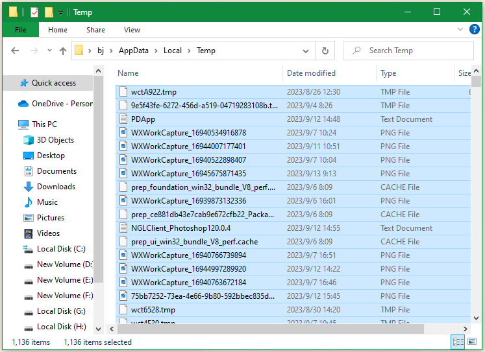Select the 9e5f43fe-6272-456d file row
Viewport: 485px width, 352px height.
coord(293,106)
